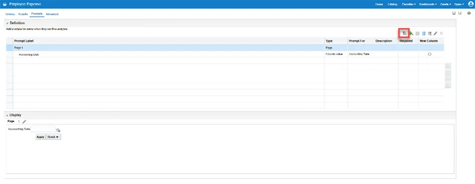Click the Prompt For column header
The height and width of the screenshot is (184, 475).
[356, 41]
